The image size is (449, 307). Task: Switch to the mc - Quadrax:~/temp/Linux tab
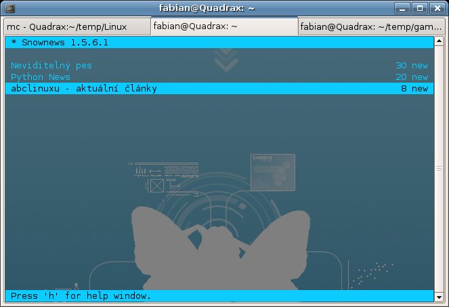(77, 27)
